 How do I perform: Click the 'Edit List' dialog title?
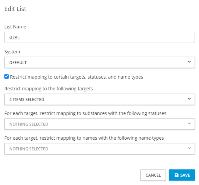pyautogui.click(x=15, y=9)
